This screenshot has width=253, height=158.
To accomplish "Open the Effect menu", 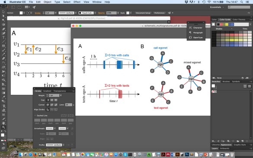I will (x=77, y=2).
